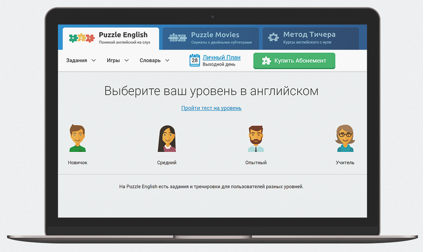This screenshot has width=423, height=252.
Task: Click the heading Выберите ваш уровень в английском
Action: 211,91
